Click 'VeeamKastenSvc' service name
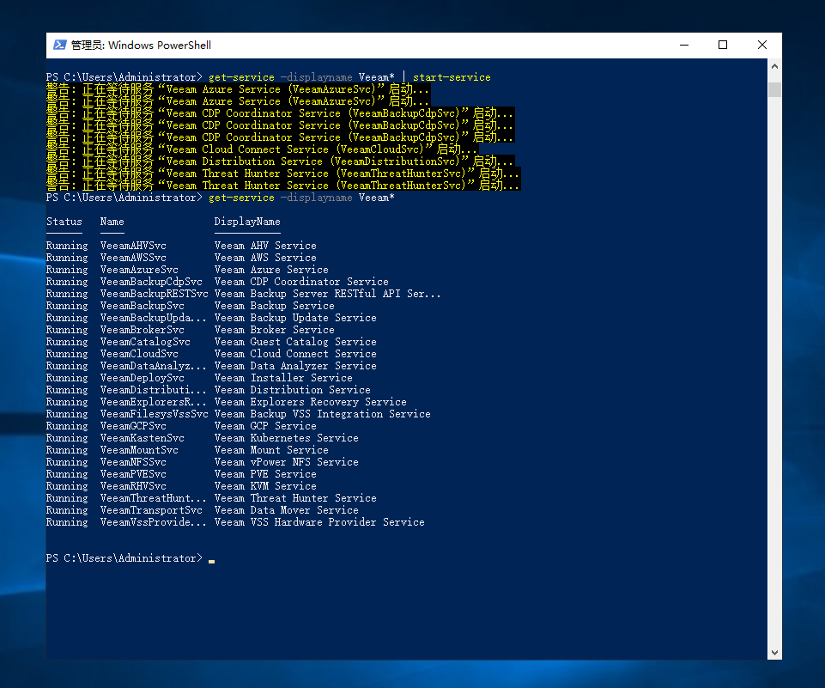 (142, 439)
